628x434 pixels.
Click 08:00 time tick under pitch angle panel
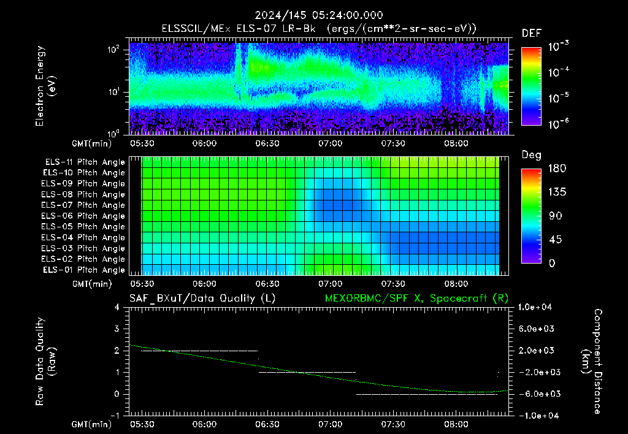tap(456, 284)
